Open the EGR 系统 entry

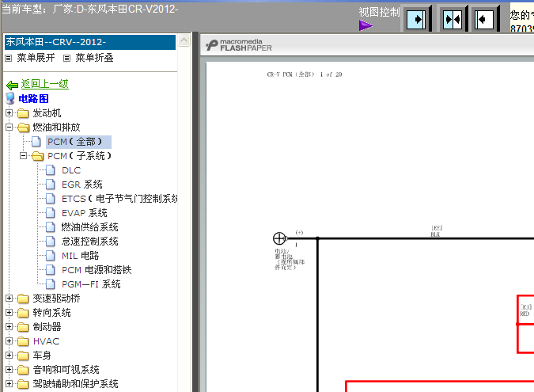(82, 185)
